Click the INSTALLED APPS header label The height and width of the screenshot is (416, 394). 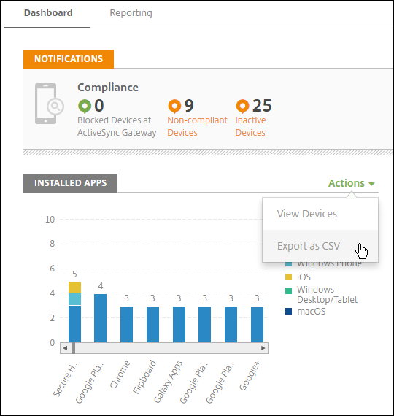click(x=70, y=183)
